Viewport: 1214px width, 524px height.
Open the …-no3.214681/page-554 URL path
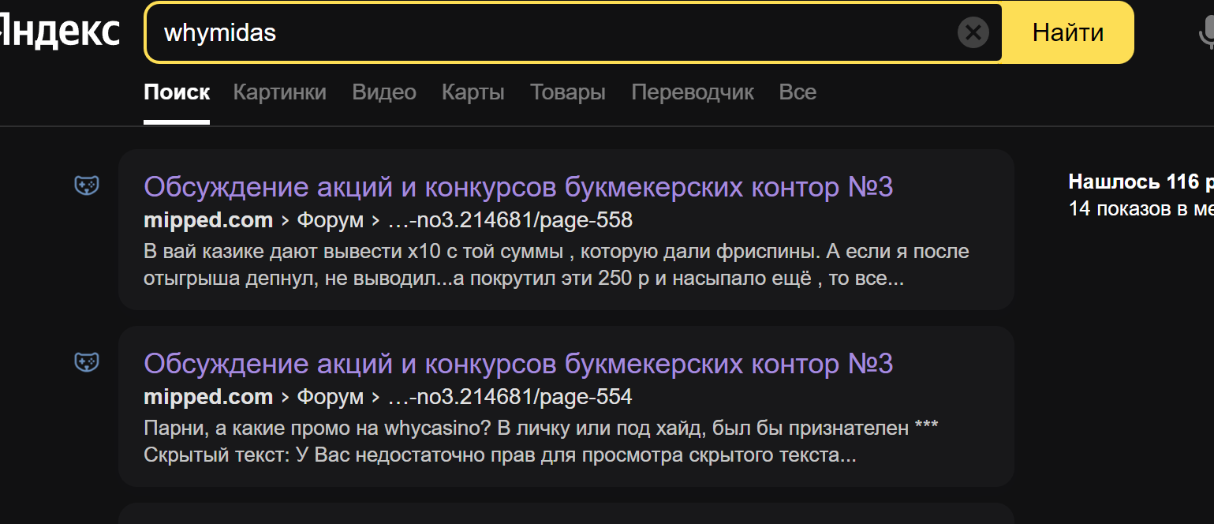coord(510,397)
